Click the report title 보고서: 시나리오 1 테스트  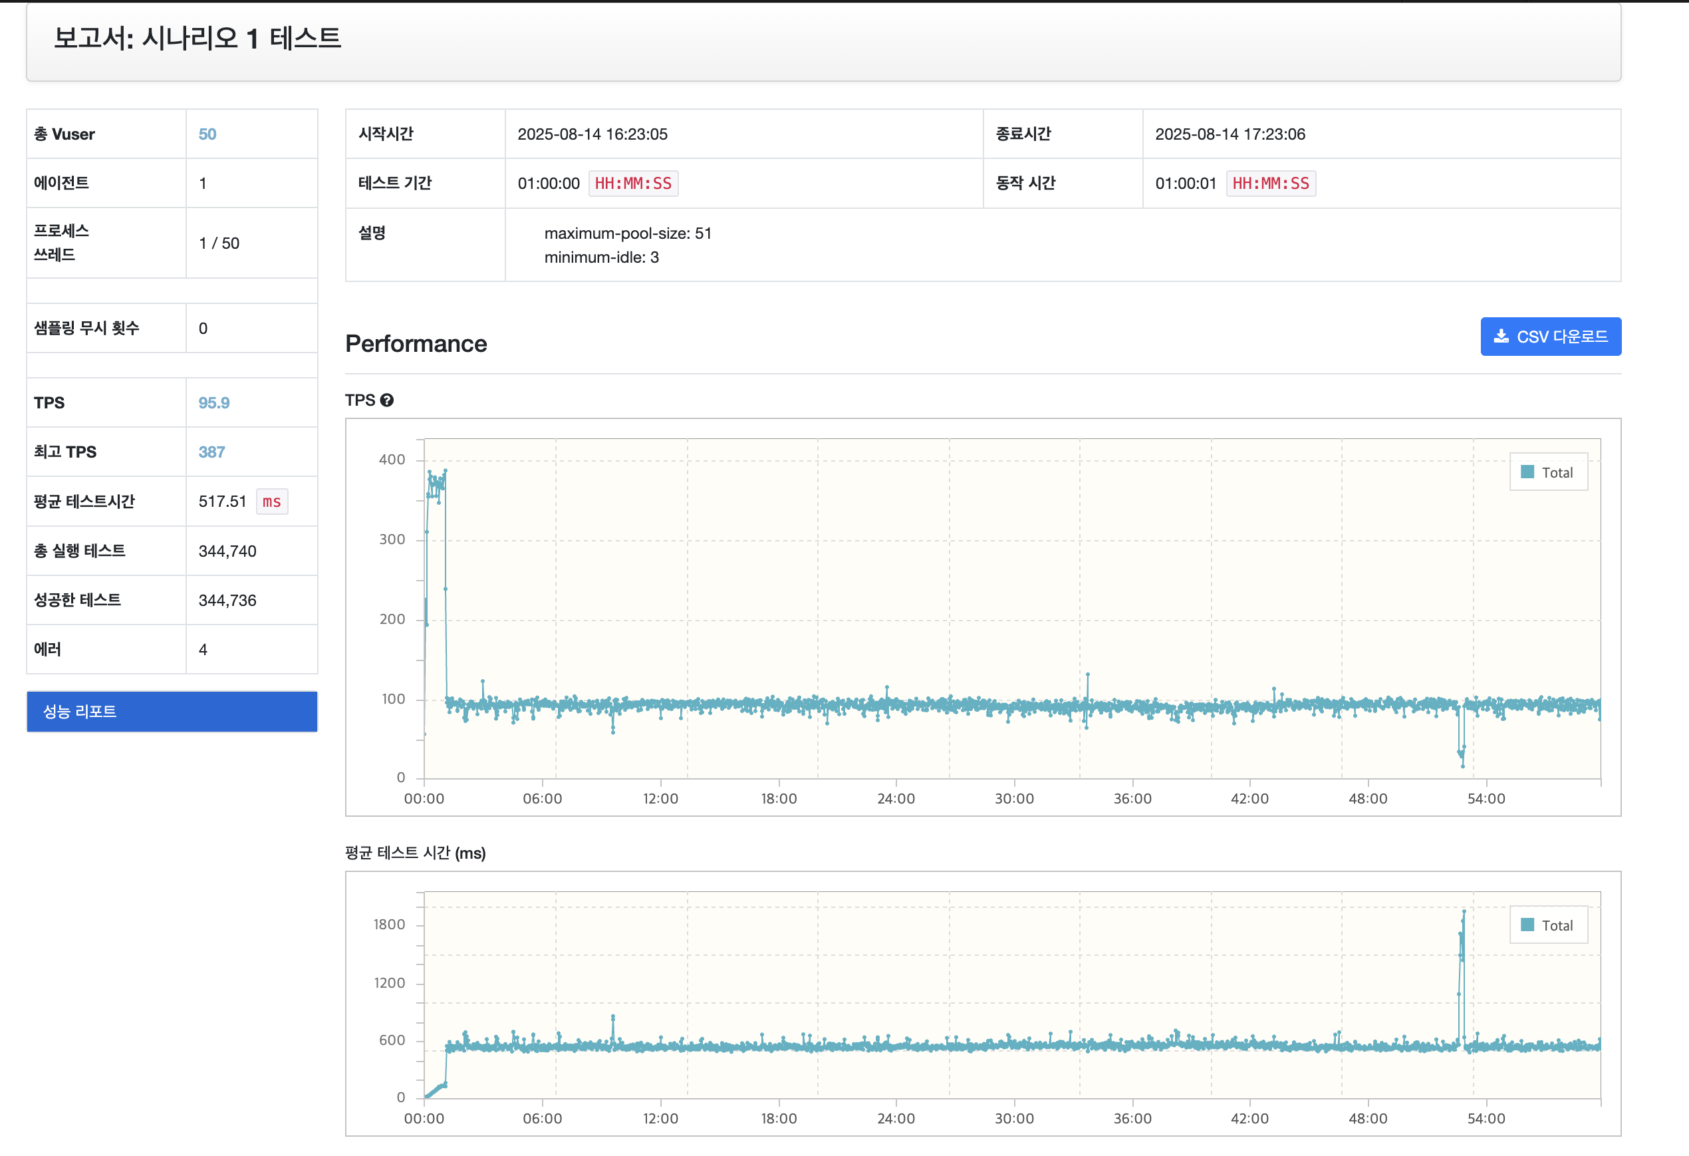tap(197, 38)
